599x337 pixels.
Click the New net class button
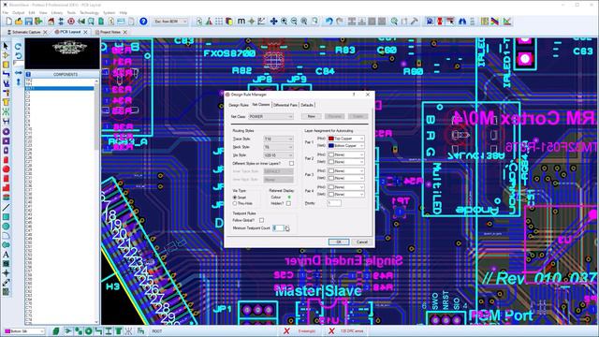311,116
